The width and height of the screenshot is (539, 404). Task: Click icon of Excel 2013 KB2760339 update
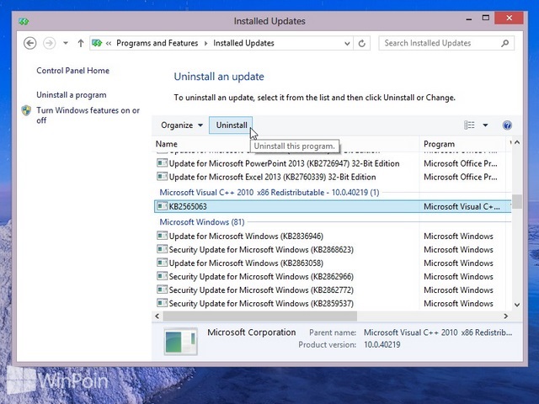(162, 177)
